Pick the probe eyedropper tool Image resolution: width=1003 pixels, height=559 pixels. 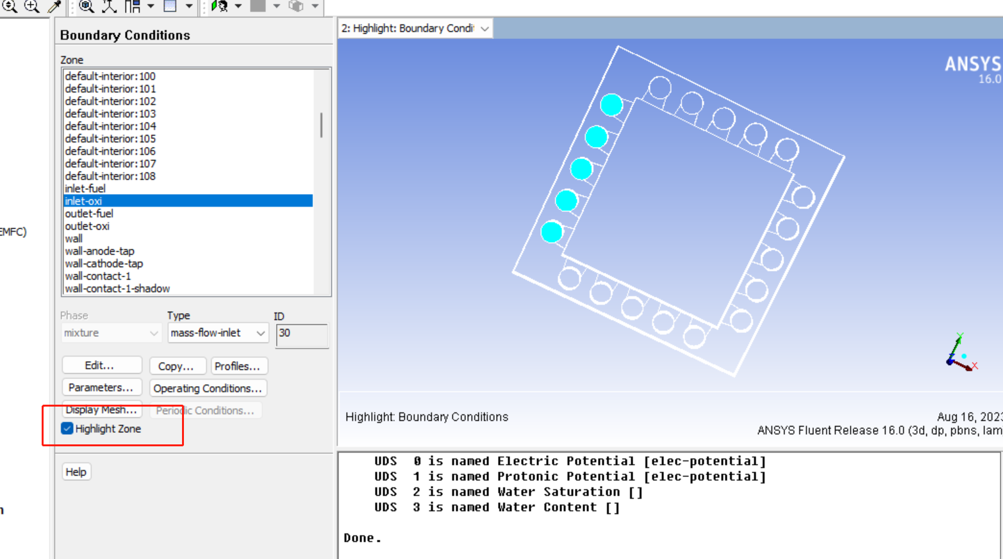pyautogui.click(x=55, y=6)
